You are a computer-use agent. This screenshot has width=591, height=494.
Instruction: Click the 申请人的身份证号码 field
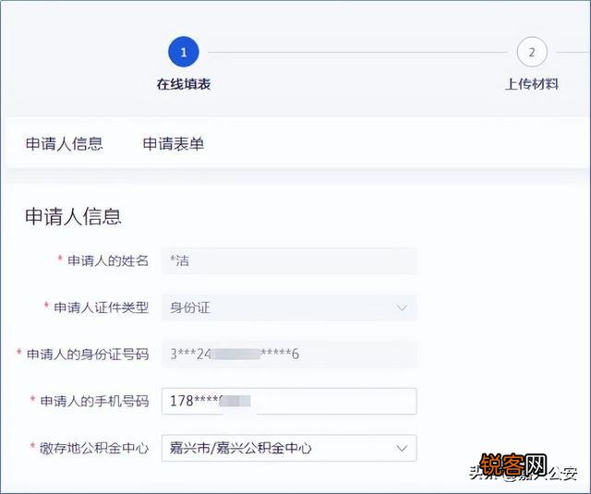point(289,355)
